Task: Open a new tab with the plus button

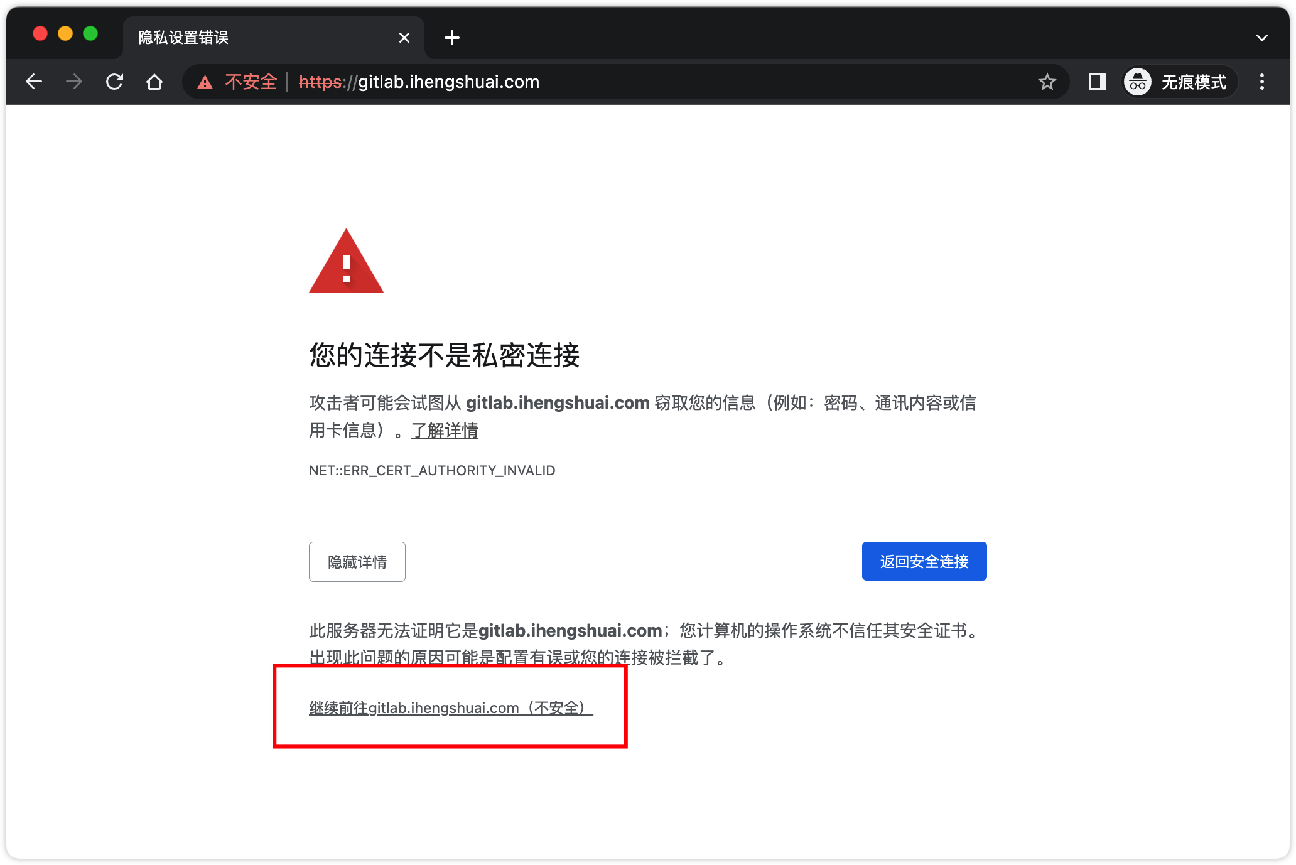Action: [x=451, y=38]
